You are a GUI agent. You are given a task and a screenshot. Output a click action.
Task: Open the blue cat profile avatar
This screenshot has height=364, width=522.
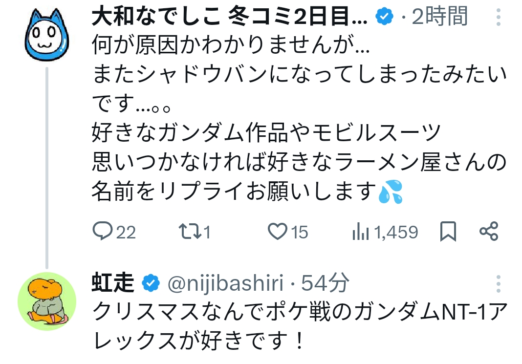[47, 37]
